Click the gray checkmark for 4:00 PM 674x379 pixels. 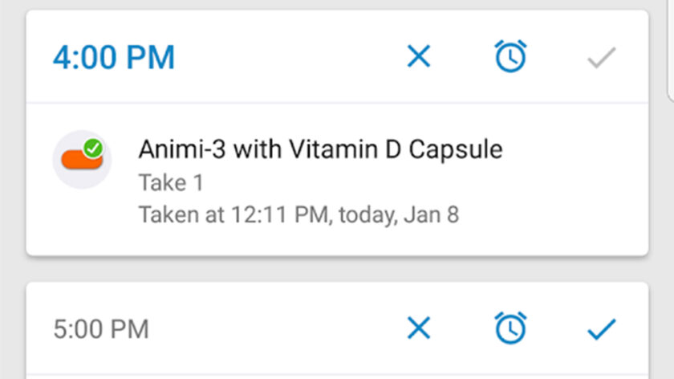[x=601, y=57]
